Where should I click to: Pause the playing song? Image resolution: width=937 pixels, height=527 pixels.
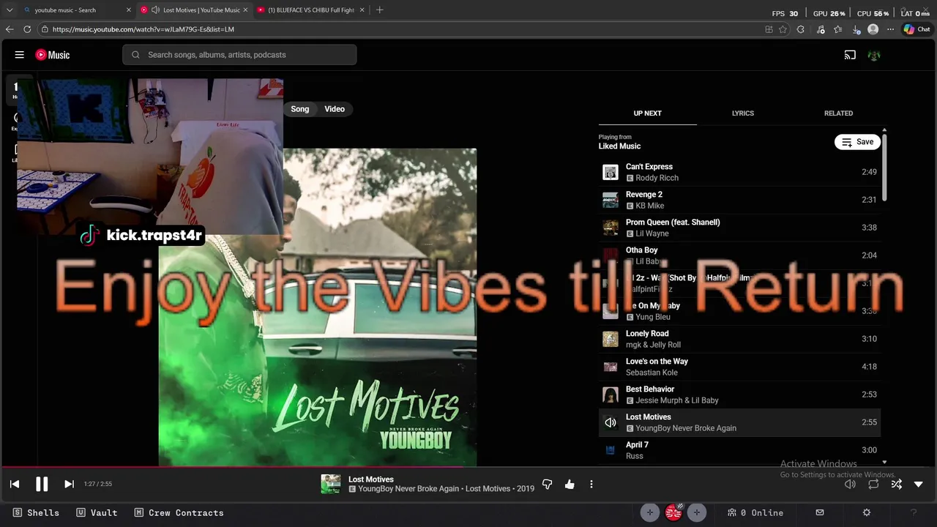[42, 484]
